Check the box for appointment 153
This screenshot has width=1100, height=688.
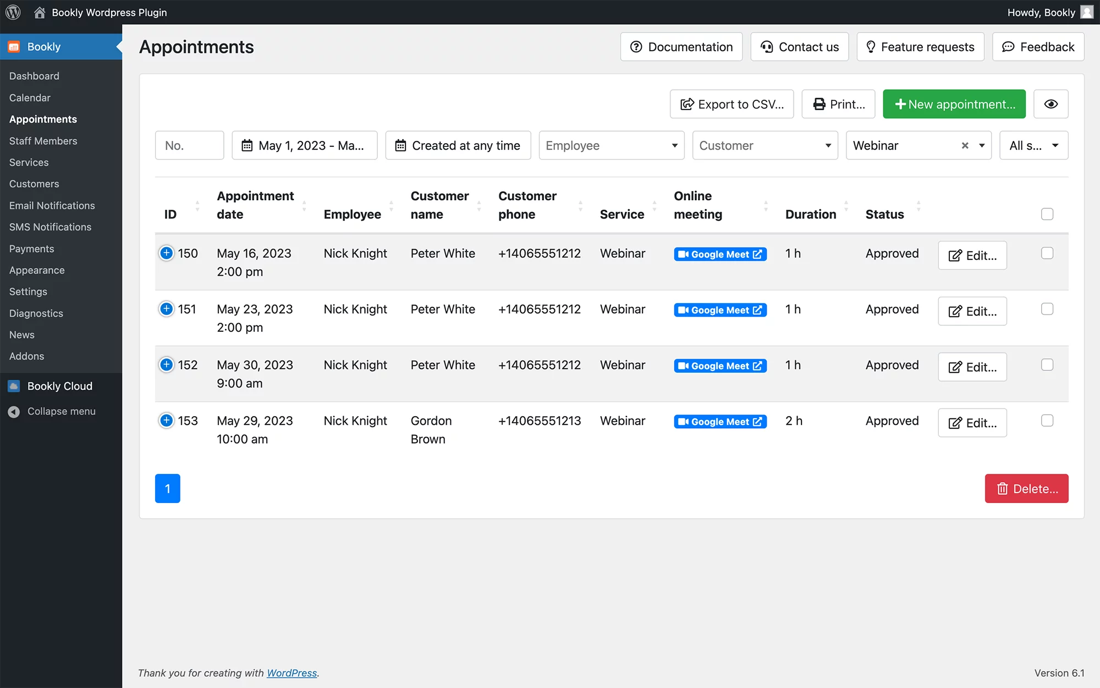tap(1047, 421)
